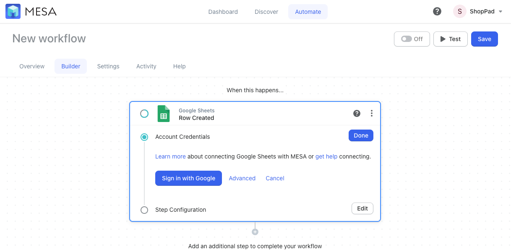Open the Activity tab
The image size is (511, 252).
click(146, 66)
